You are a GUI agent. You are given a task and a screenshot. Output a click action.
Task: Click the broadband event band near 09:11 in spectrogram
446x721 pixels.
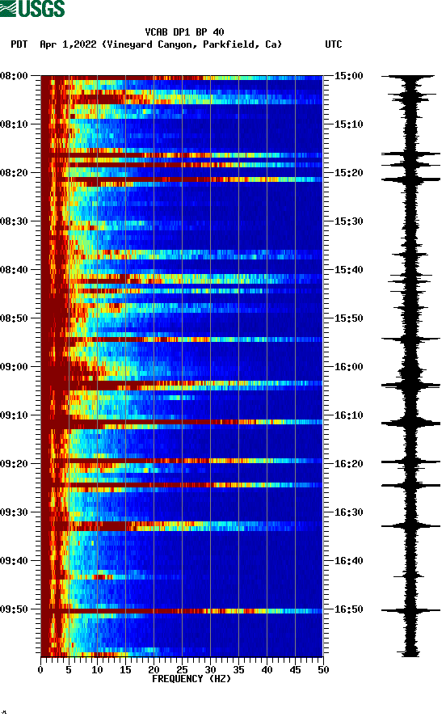coord(182,422)
